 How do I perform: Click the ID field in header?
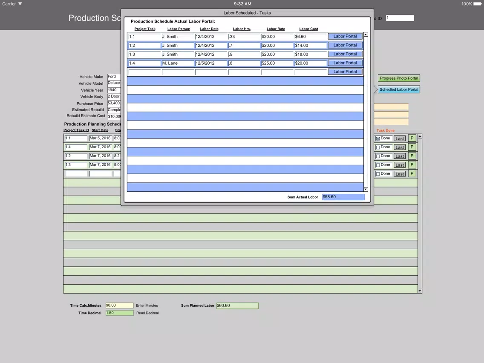click(400, 18)
